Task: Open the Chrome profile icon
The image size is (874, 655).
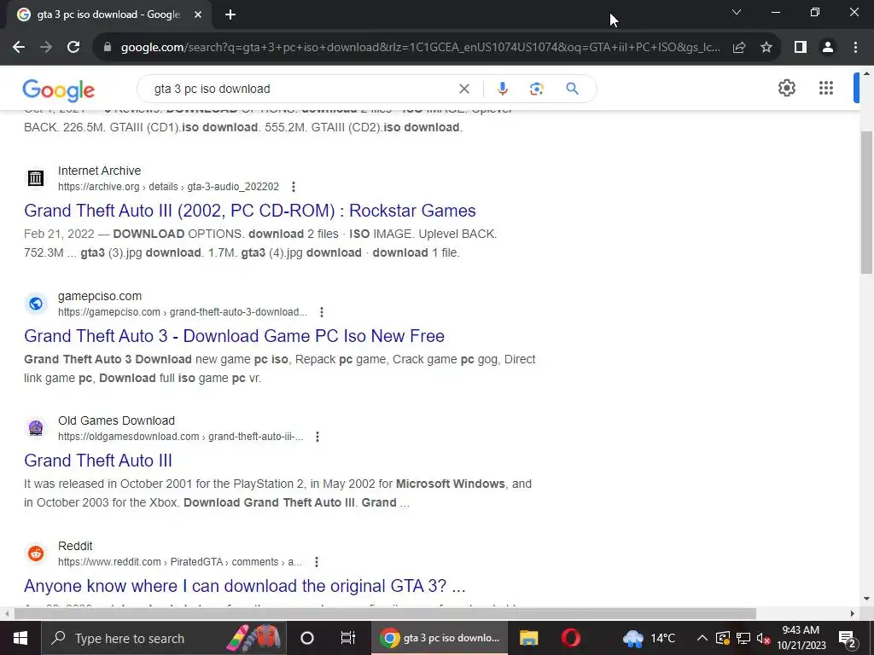Action: 828,48
